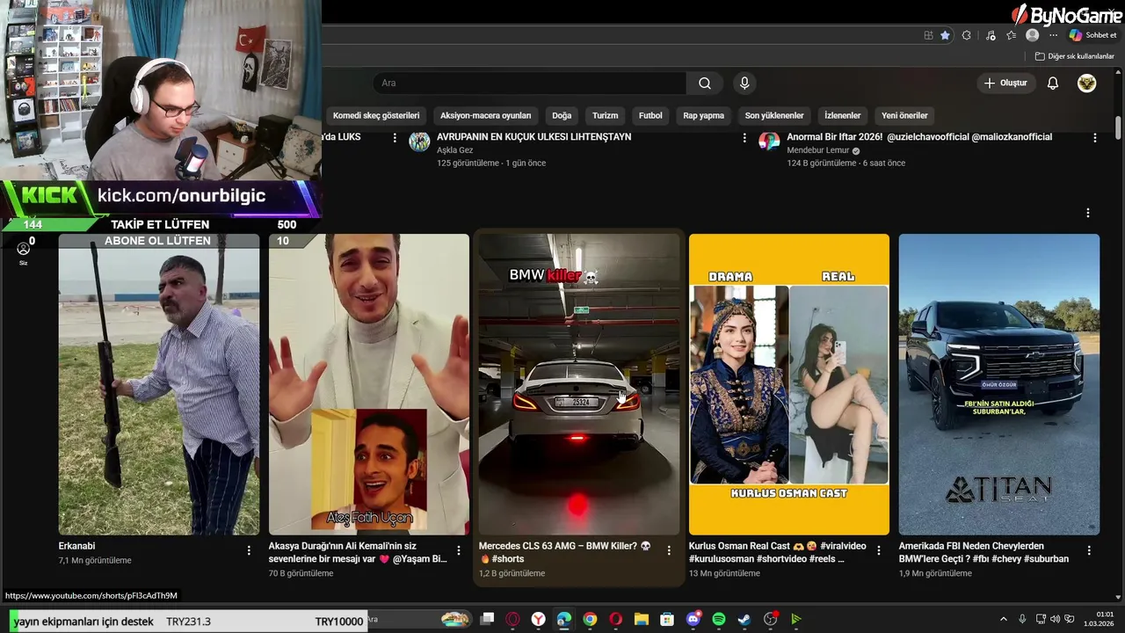Open Spotify from taskbar

pyautogui.click(x=718, y=620)
